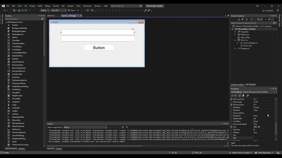The image size is (282, 158).
Task: Click the wrench Properties icon in Solution Explorer
Action: click(269, 19)
